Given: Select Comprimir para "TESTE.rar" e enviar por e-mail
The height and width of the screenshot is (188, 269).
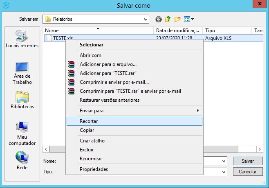Looking at the screenshot, I should [134, 91].
